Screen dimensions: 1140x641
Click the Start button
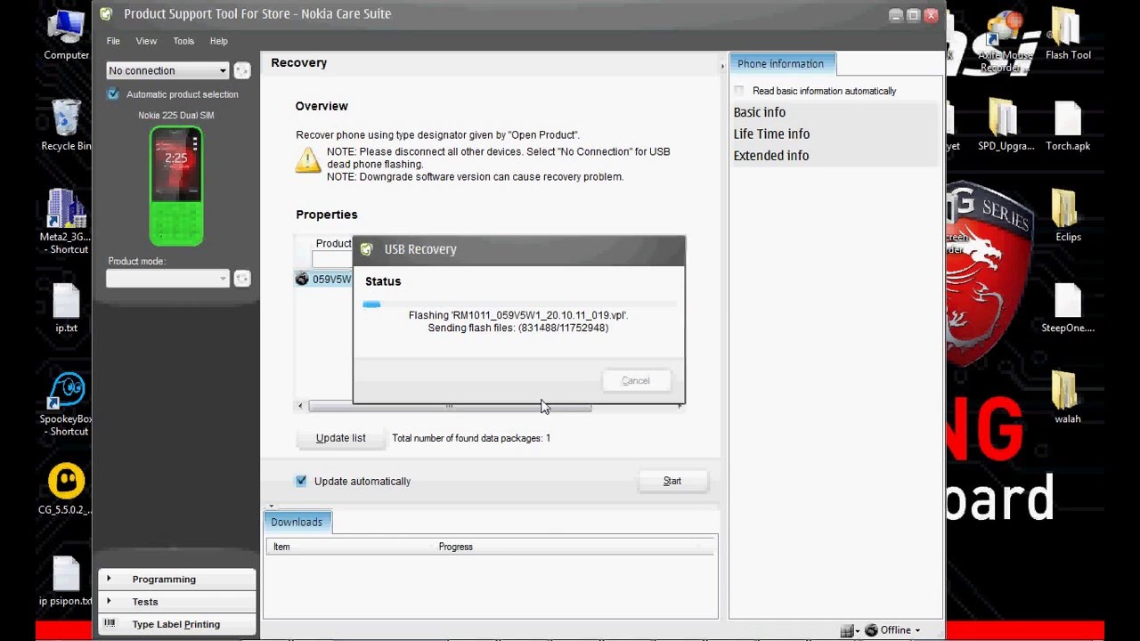(x=672, y=481)
